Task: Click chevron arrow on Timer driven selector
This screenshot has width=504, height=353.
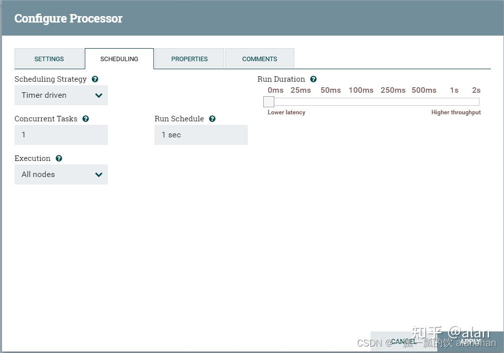Action: point(99,95)
